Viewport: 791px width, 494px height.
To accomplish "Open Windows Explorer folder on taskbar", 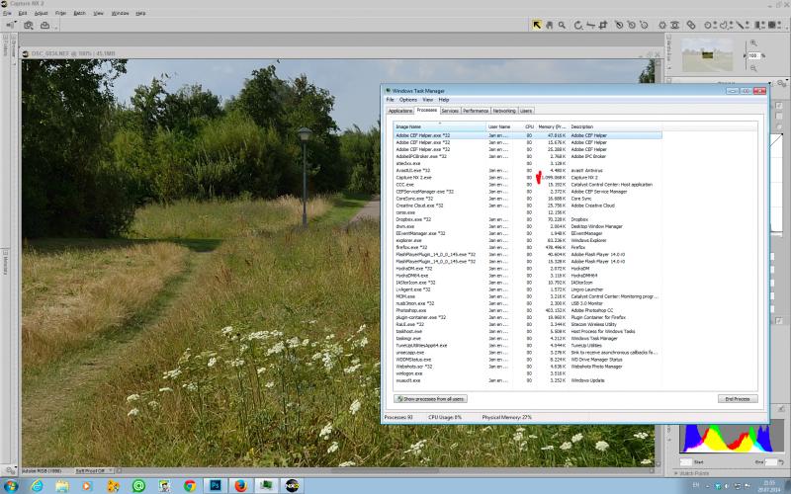I will click(x=62, y=485).
